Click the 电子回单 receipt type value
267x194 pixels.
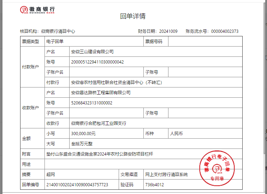coord(55,42)
